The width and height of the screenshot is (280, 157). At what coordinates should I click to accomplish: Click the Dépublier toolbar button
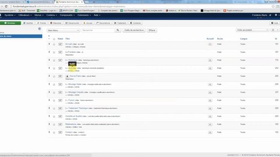pyautogui.click(x=56, y=23)
